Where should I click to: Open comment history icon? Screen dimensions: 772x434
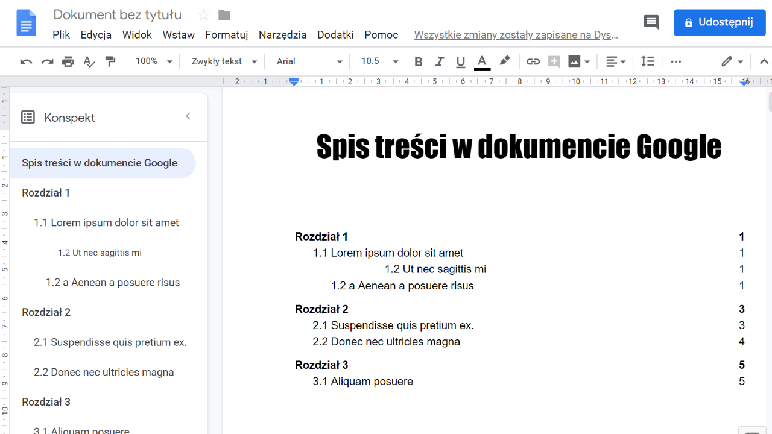coord(651,22)
